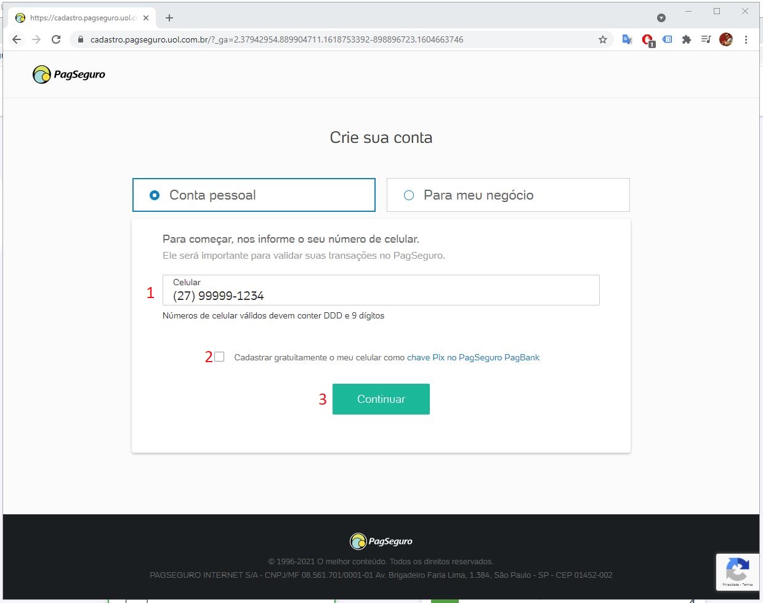Click the 'Crie sua conta' heading
Viewport: 763px width, 603px height.
click(x=381, y=137)
